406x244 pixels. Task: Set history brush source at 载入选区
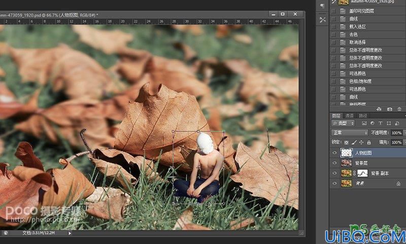click(x=333, y=27)
